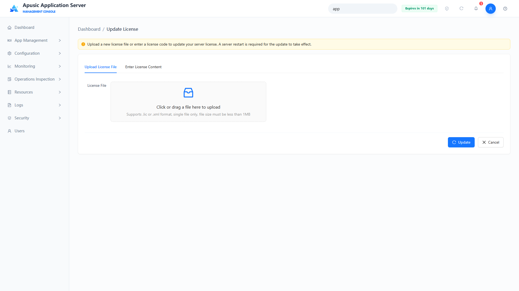
Task: Expand the Configuration chevron
Action: (60, 53)
